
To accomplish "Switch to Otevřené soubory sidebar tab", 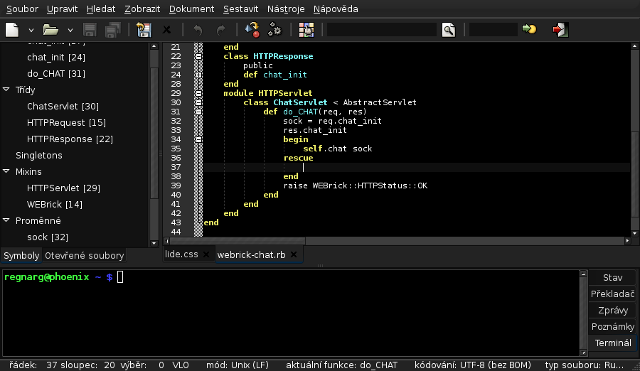I will coord(85,255).
